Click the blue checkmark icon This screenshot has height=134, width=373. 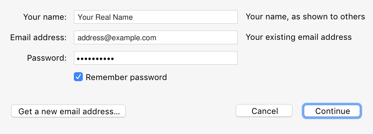[78, 77]
